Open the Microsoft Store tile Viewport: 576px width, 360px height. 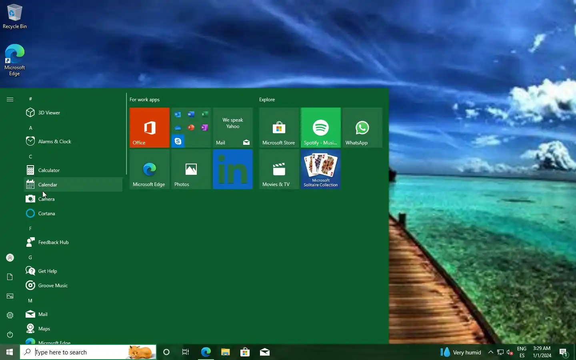(x=279, y=128)
